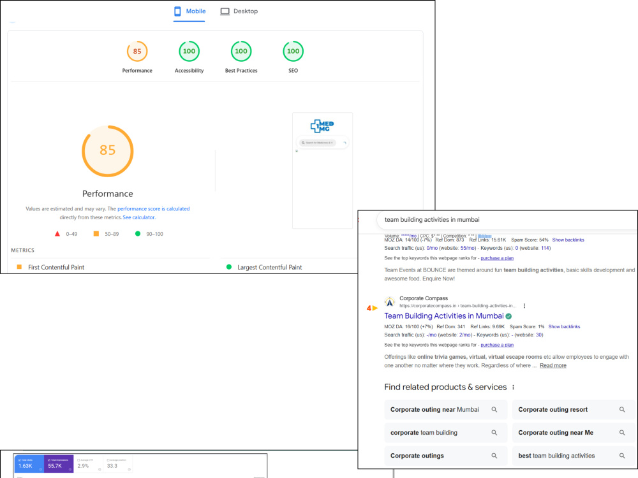Click the green verified check badge

[x=508, y=316]
